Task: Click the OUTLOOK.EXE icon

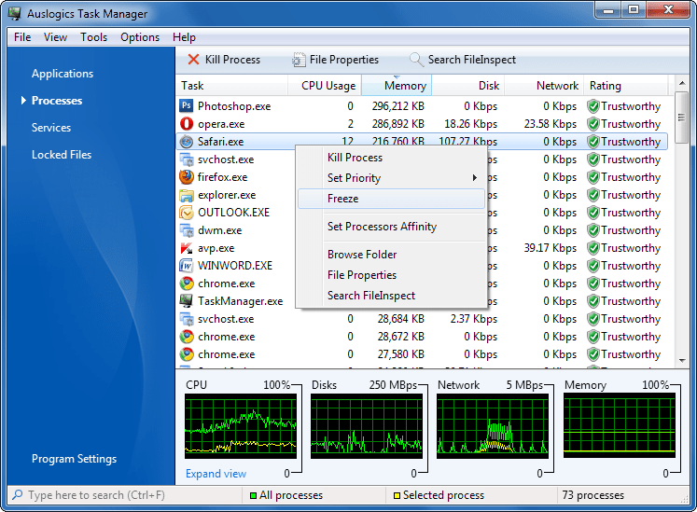Action: coord(187,213)
